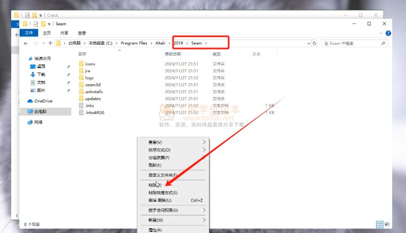
Task: Click the search magnifier icon
Action: tap(383, 43)
